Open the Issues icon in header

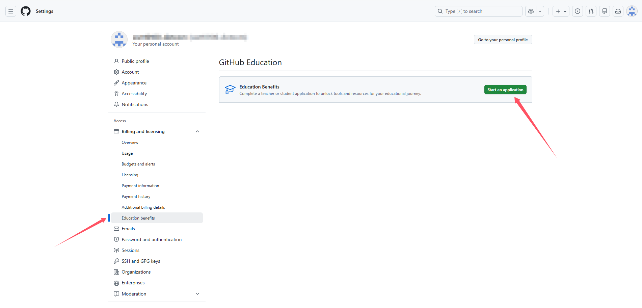point(578,11)
